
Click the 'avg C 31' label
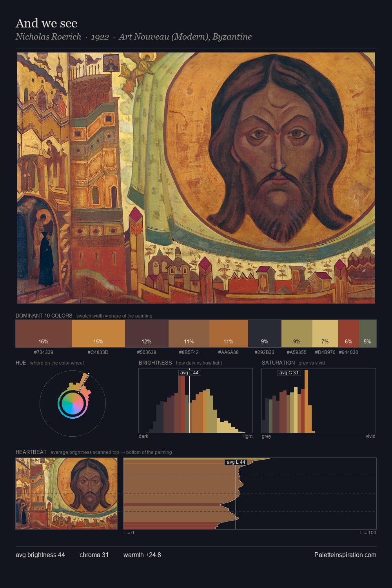point(289,373)
